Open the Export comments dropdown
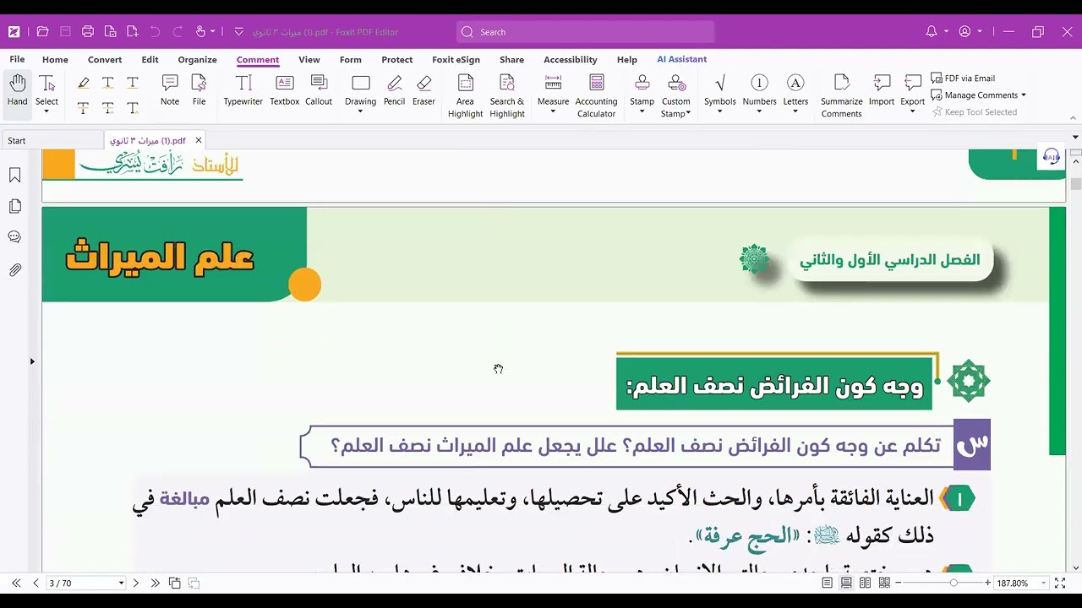The width and height of the screenshot is (1082, 608). (x=912, y=111)
